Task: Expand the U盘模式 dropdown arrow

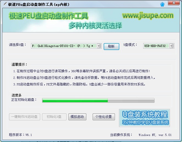Action: 172,46
